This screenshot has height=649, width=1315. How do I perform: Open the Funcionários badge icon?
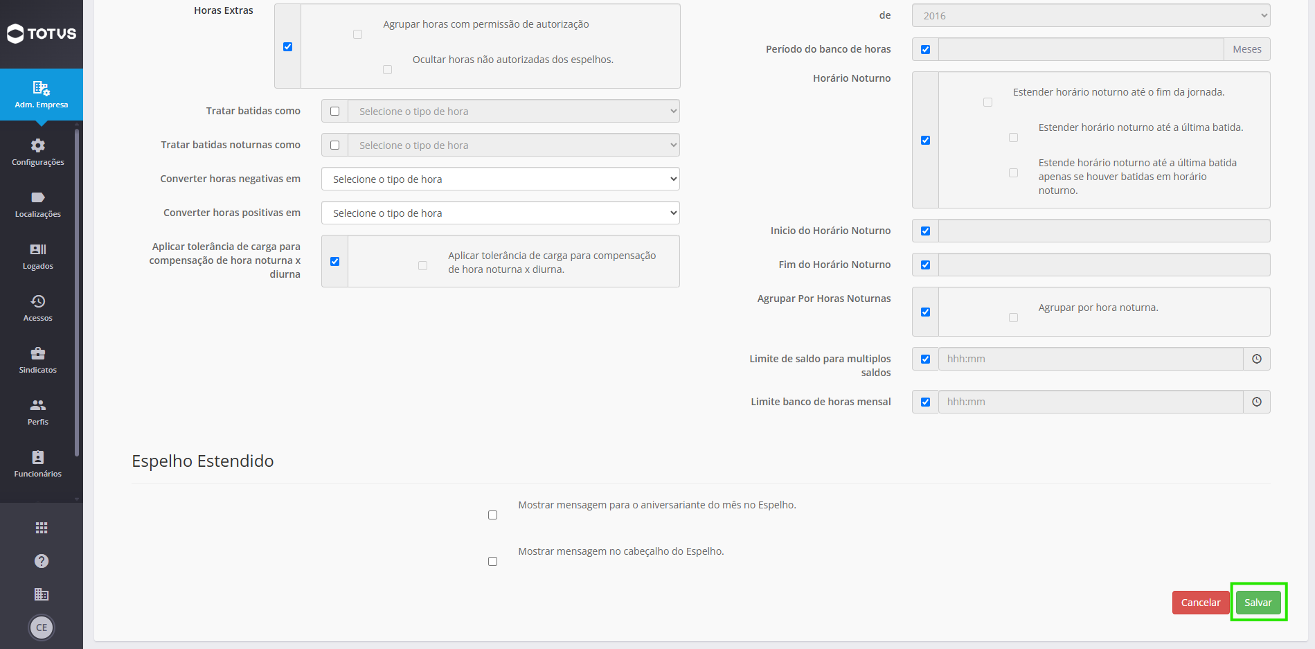[38, 457]
